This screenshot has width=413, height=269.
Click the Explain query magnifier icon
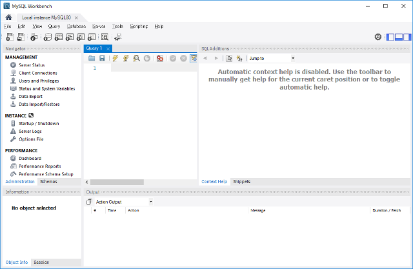click(137, 58)
